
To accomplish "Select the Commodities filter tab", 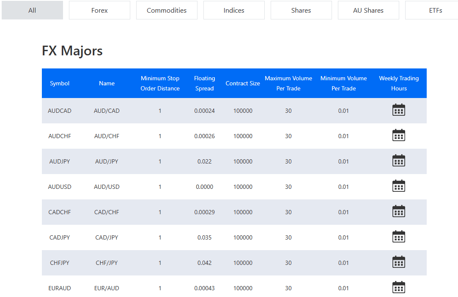I will click(167, 10).
